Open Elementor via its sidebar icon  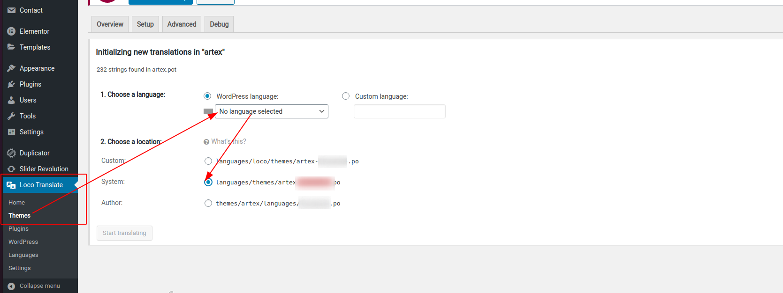coord(11,31)
